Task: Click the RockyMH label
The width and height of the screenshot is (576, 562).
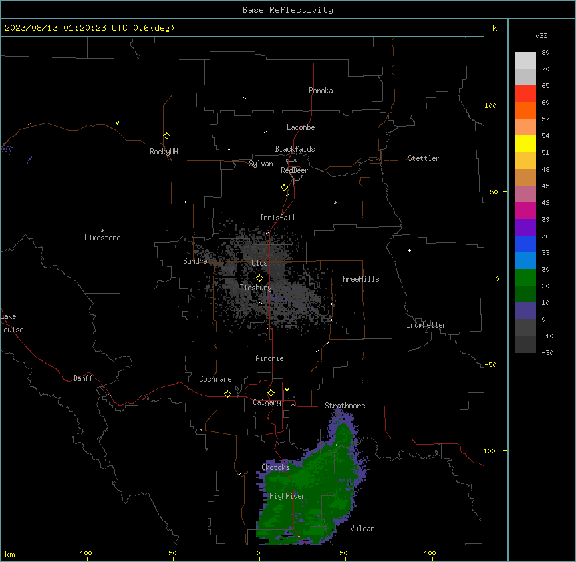Action: pyautogui.click(x=164, y=152)
